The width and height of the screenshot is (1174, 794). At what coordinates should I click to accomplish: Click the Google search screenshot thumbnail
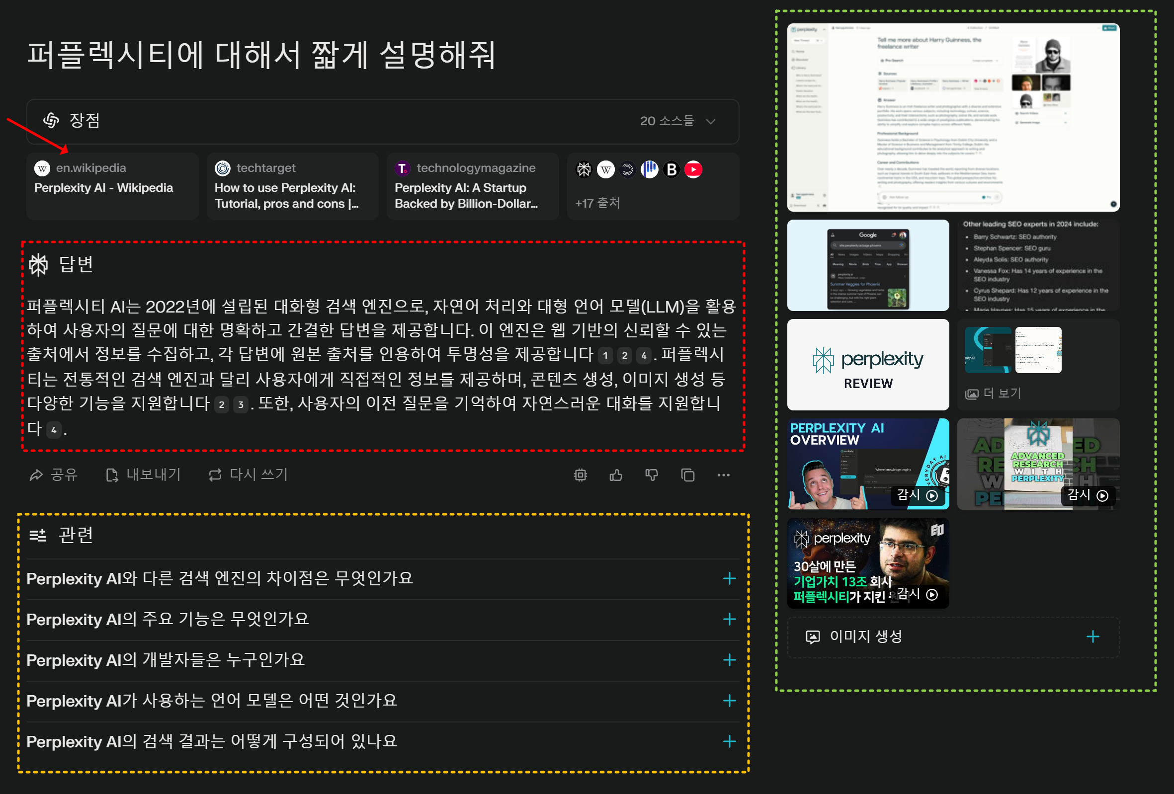coord(868,265)
